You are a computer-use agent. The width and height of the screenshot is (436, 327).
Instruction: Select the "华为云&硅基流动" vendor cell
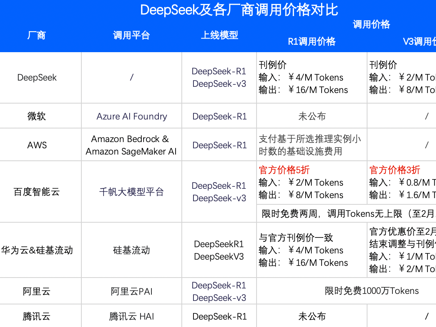pyautogui.click(x=37, y=250)
